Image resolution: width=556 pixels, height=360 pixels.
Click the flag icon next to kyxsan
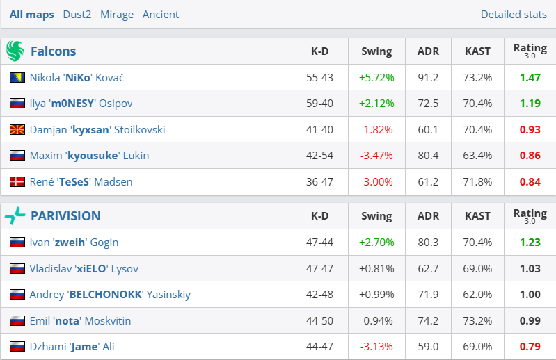click(17, 130)
